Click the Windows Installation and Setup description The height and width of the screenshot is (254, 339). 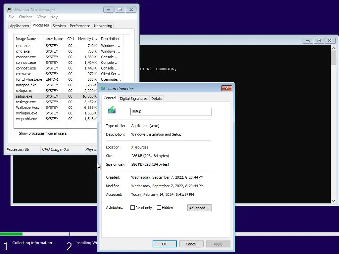156,134
